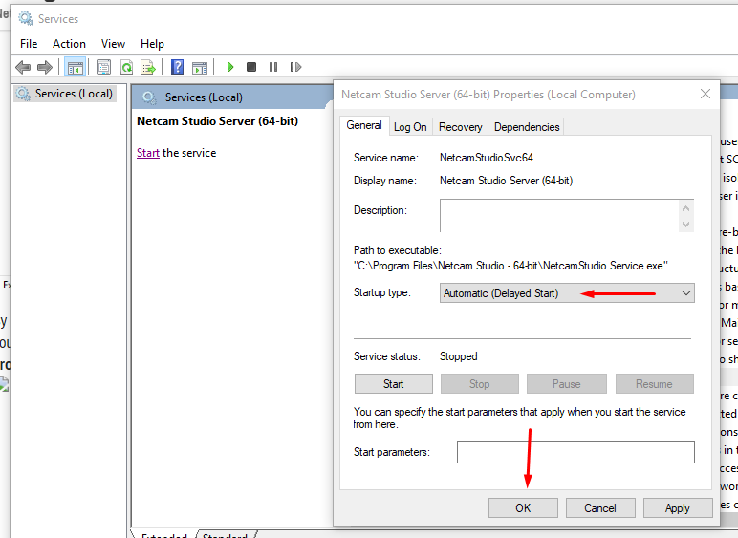
Task: Click inside the Description text box
Action: (x=558, y=216)
